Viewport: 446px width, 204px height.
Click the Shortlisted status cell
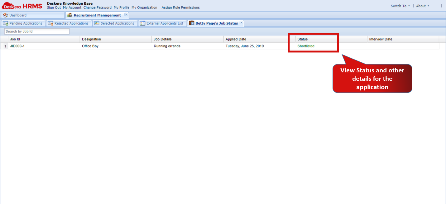[x=331, y=46]
